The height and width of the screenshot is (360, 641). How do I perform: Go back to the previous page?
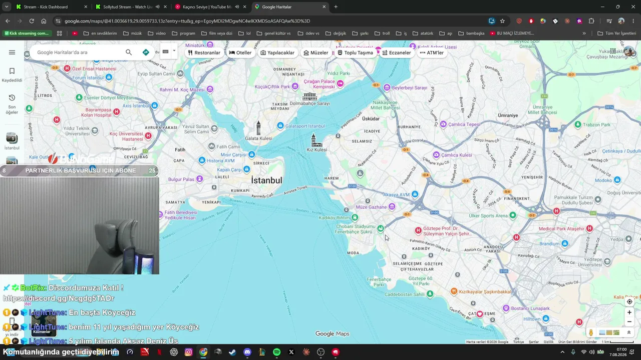tap(8, 21)
